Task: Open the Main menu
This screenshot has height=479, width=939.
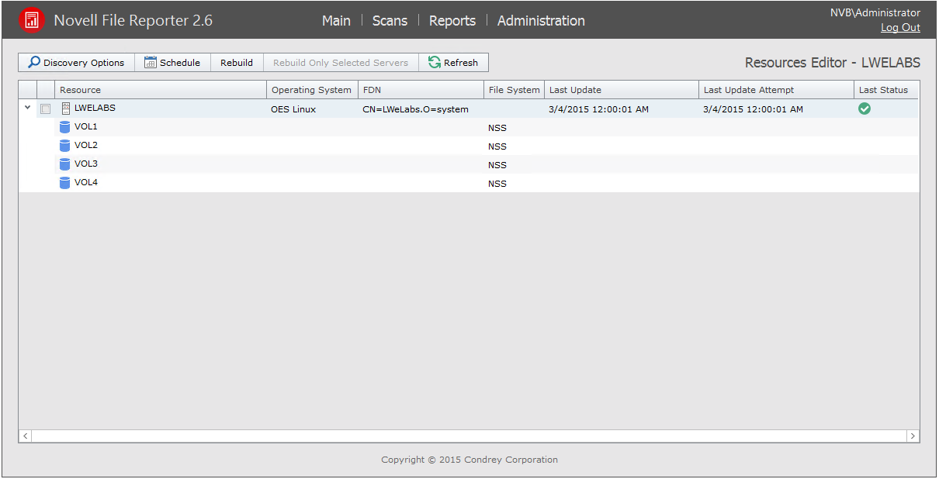Action: [x=336, y=21]
